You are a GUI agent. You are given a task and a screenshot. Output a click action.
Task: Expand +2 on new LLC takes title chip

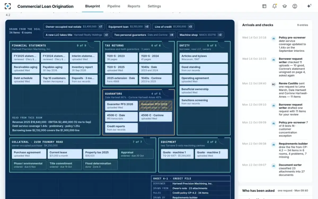coord(106,35)
